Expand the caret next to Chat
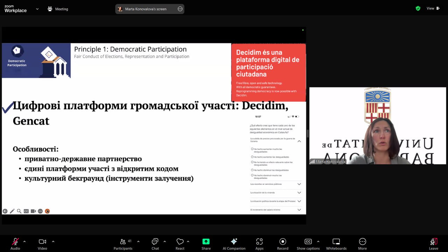 (164, 241)
